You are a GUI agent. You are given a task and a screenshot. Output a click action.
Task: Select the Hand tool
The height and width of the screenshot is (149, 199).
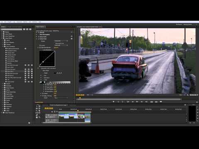[37, 117]
